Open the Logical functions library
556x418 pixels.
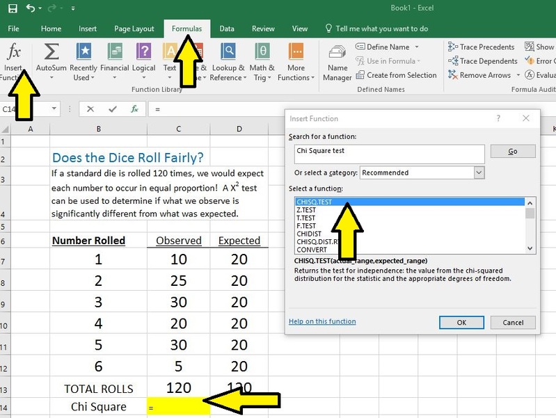143,53
